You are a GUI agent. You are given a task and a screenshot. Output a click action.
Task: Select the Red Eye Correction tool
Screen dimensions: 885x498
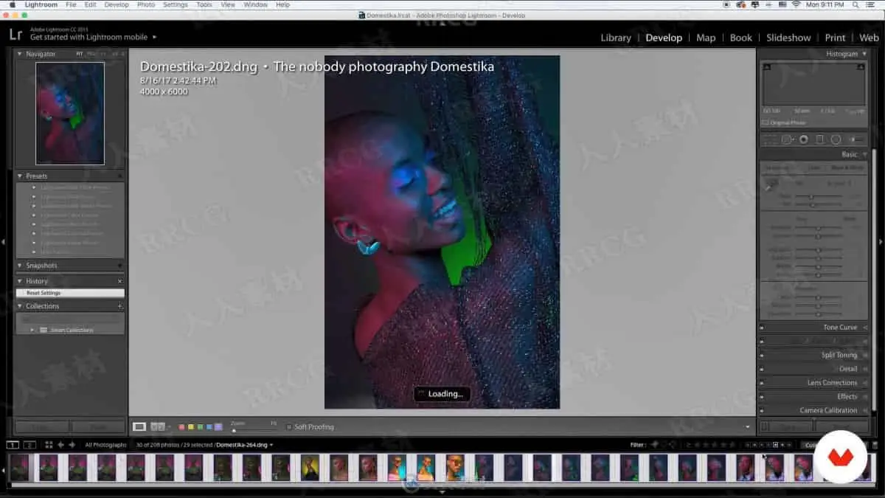[x=803, y=139]
